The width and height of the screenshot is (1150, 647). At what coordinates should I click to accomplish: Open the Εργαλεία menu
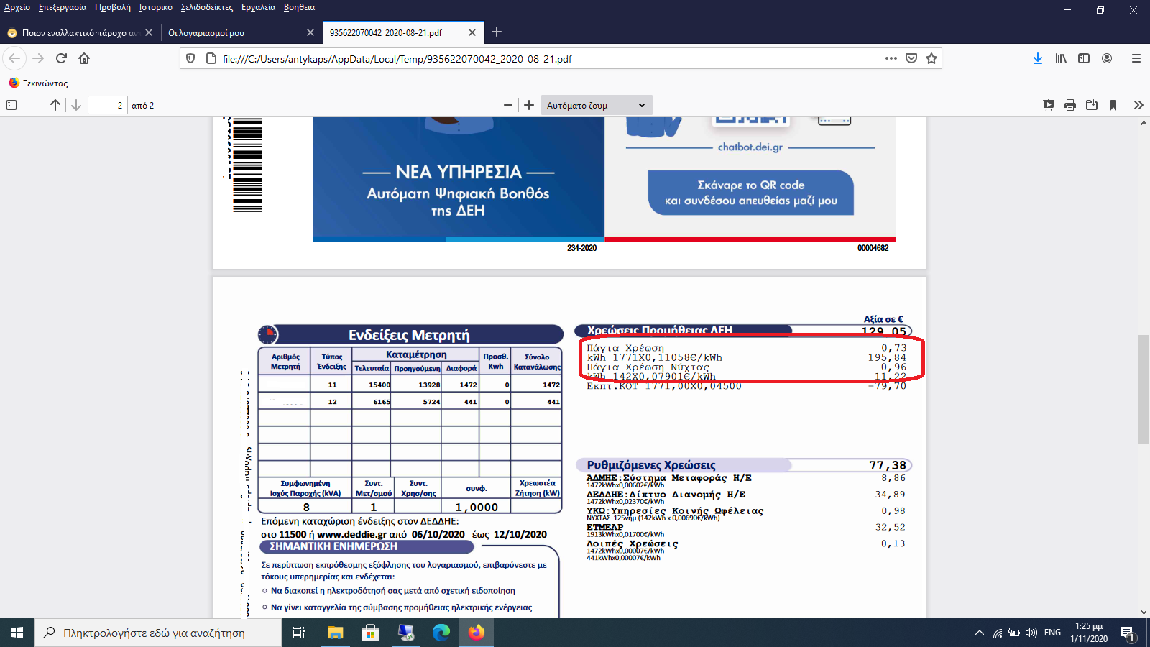tap(258, 7)
